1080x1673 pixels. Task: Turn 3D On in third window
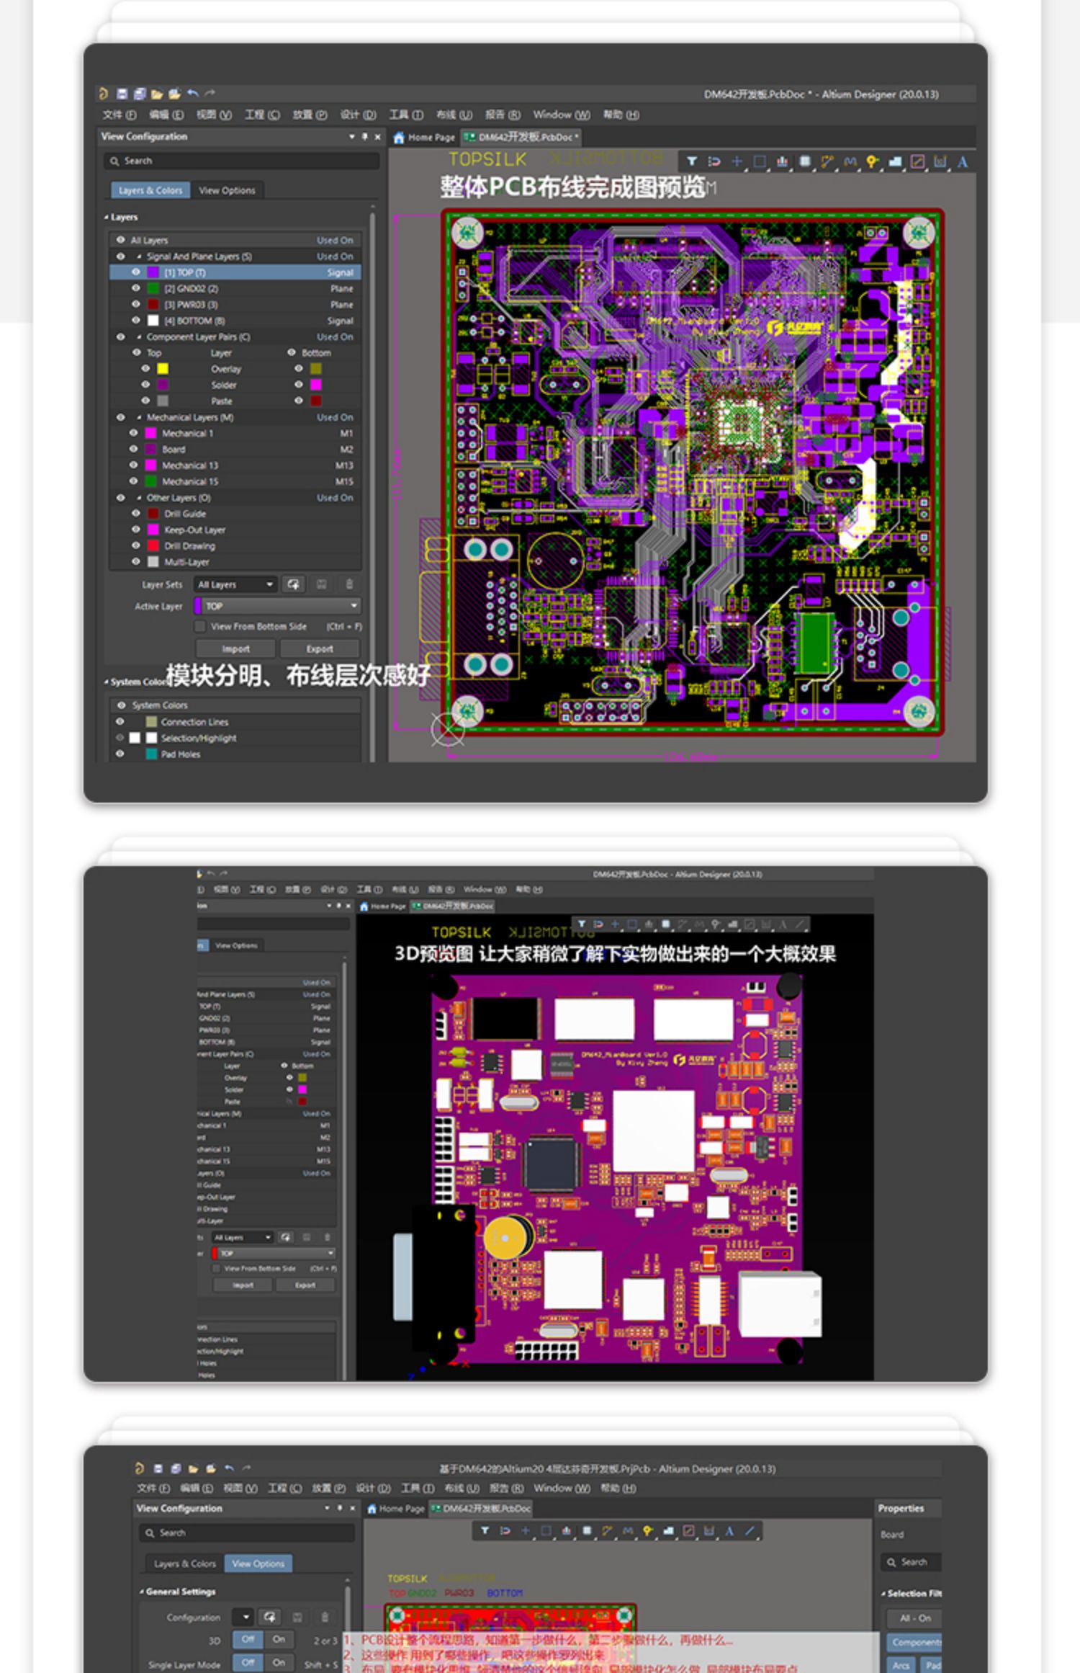[x=279, y=1639]
